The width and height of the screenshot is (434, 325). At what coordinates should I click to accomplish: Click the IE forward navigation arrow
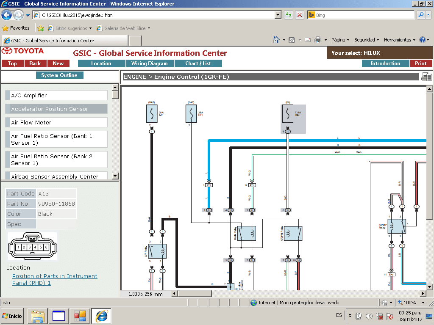point(18,15)
